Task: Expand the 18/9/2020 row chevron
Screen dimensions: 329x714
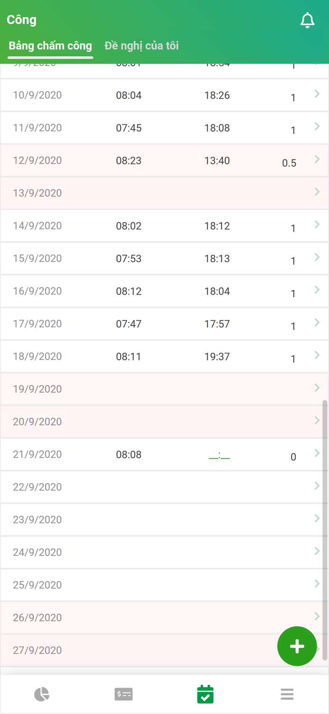Action: (317, 355)
